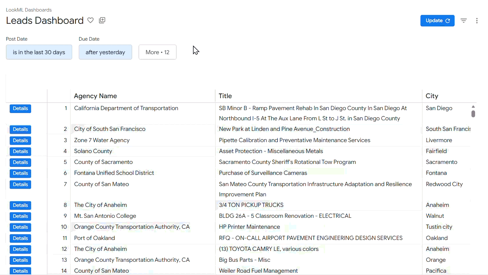Toggle the dashboard filters icon
The height and width of the screenshot is (275, 488).
point(464,20)
